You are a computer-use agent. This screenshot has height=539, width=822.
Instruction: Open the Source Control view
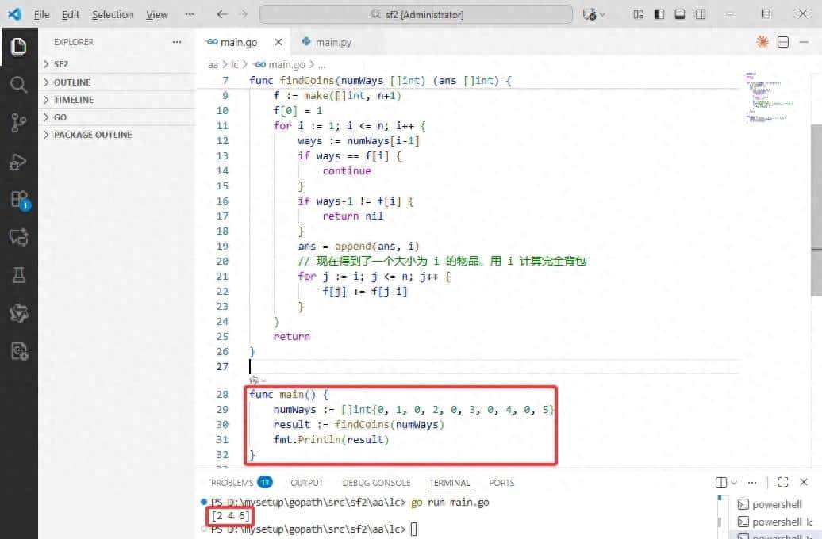18,122
